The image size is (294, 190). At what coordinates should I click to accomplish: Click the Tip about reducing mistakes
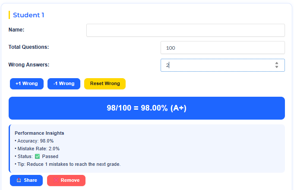(68, 164)
